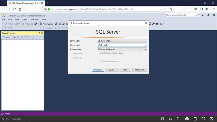
Task: Open the Connect dropdown in Object Explorer
Action: click(x=7, y=37)
